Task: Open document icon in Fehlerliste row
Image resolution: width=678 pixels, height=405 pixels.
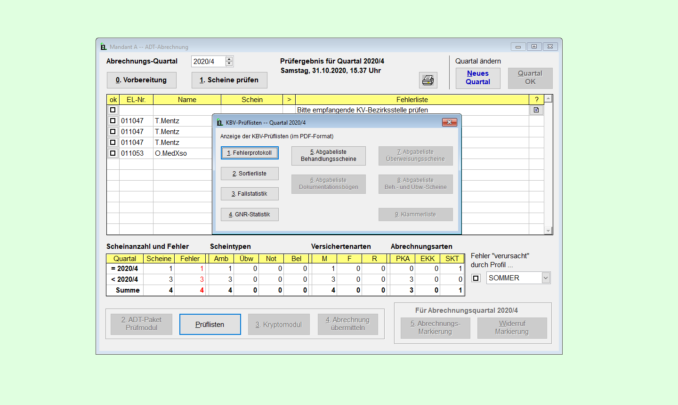Action: click(536, 110)
